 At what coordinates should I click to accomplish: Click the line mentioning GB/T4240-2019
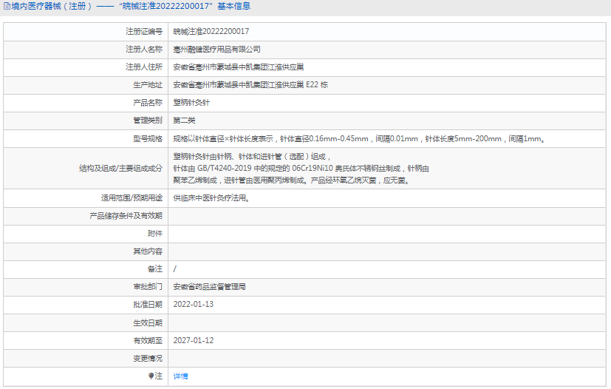pos(301,168)
